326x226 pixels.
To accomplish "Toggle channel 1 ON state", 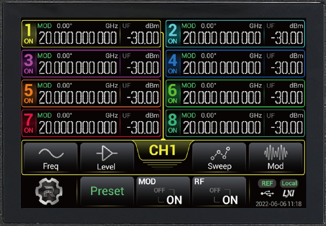I will click(x=28, y=41).
